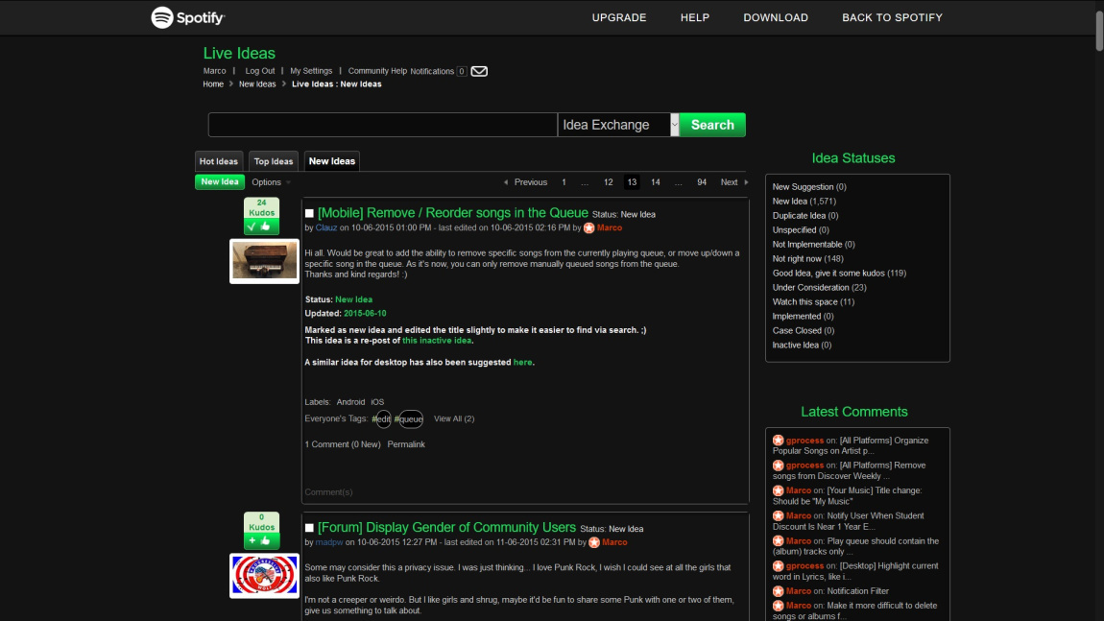Expand the Options dropdown menu
Image resolution: width=1104 pixels, height=621 pixels.
(x=271, y=182)
